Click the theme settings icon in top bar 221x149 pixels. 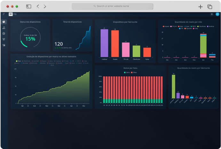point(212,14)
